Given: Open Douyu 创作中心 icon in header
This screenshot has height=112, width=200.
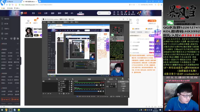Looking at the screenshot, I should (133, 13).
